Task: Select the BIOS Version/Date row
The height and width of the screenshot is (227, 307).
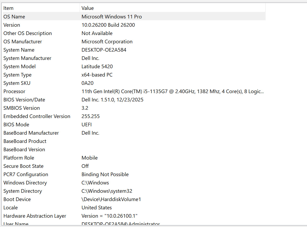Action: 24,100
